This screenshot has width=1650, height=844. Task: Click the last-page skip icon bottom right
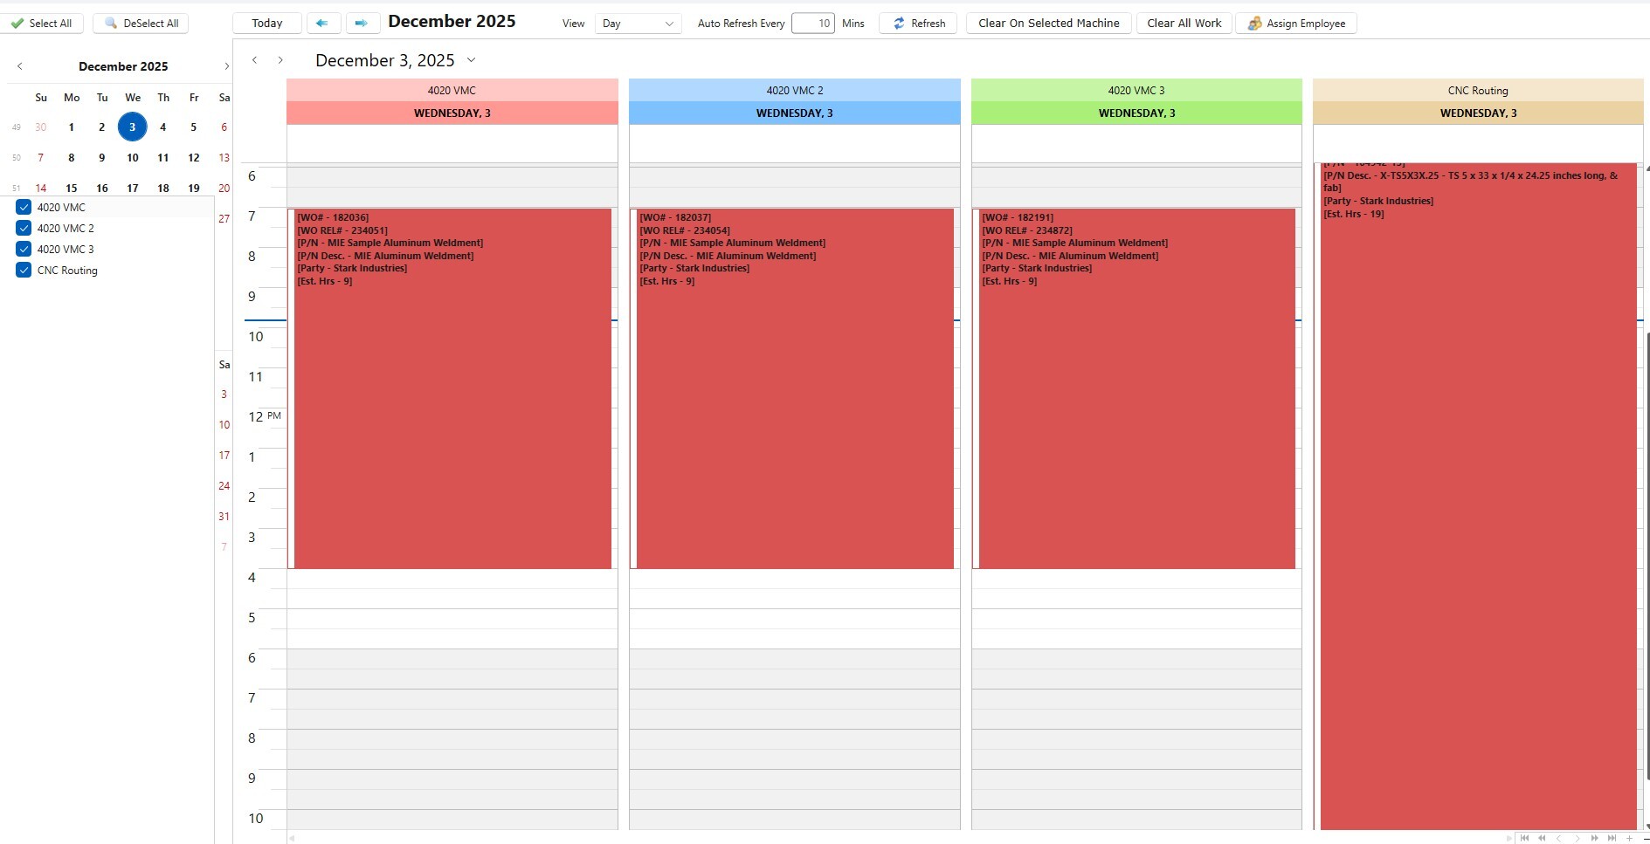tap(1612, 838)
